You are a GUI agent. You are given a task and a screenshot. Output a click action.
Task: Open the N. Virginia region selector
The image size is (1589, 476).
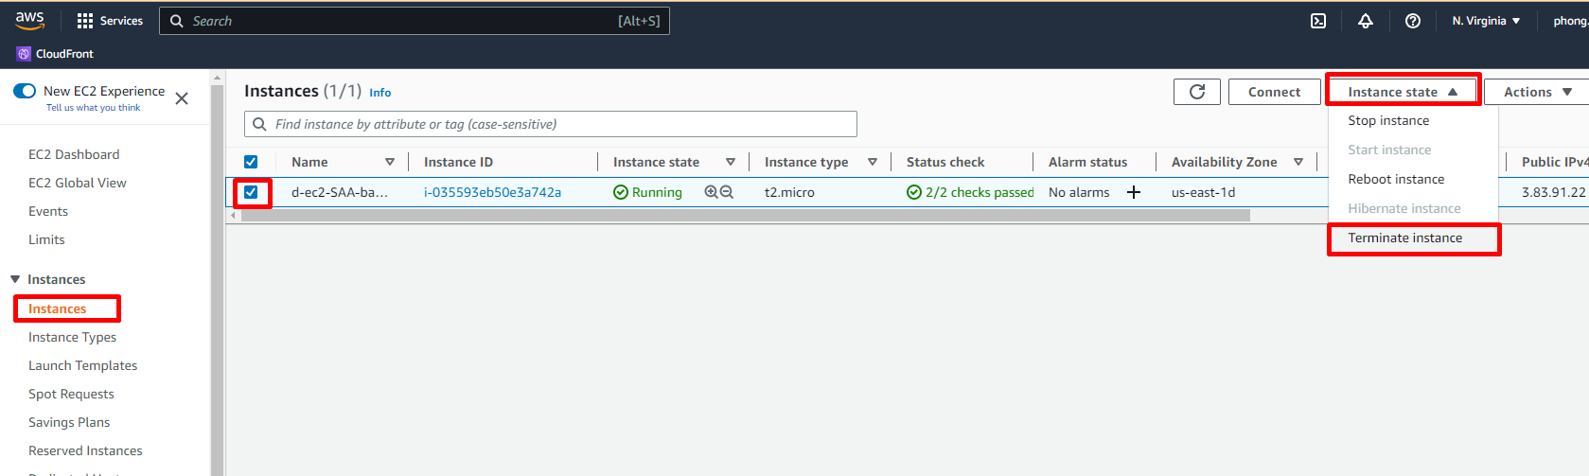pos(1486,21)
